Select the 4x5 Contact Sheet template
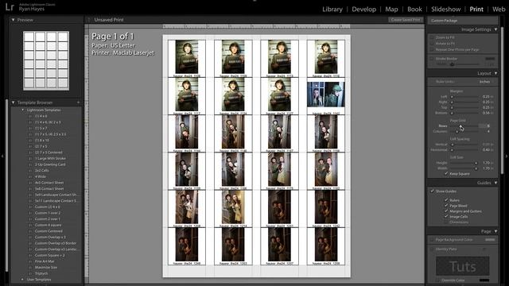Image resolution: width=509 pixels, height=286 pixels. [x=49, y=183]
